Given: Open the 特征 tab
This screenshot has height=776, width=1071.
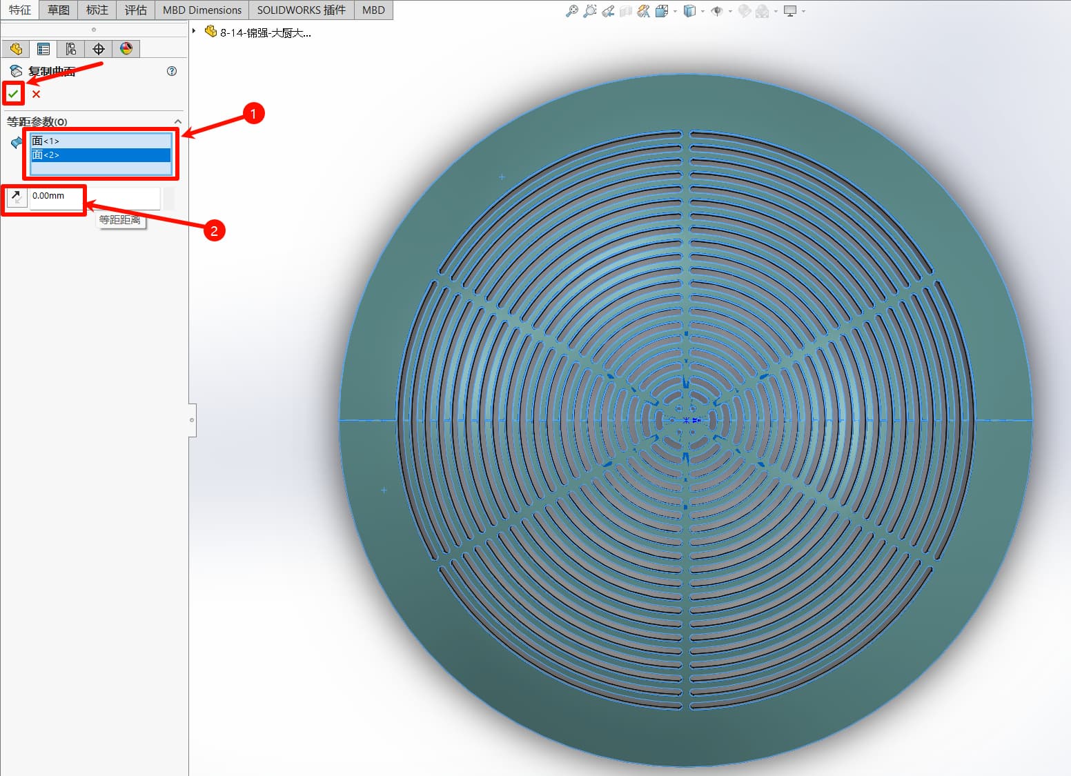Looking at the screenshot, I should pos(20,10).
